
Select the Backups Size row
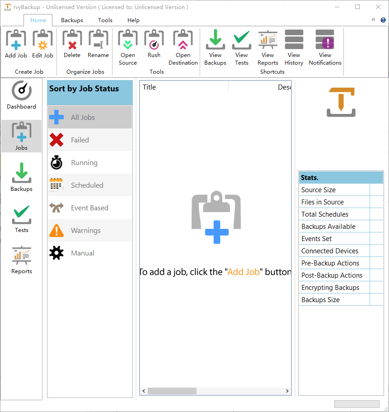point(341,299)
